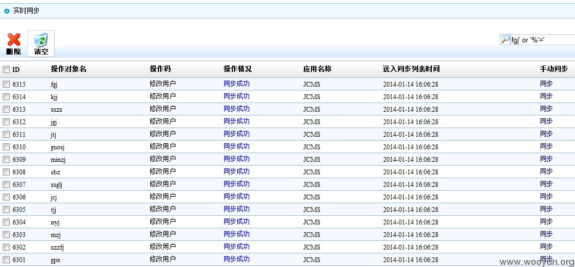
Task: Click the 送入同步列表时间 column header
Action: click(411, 69)
